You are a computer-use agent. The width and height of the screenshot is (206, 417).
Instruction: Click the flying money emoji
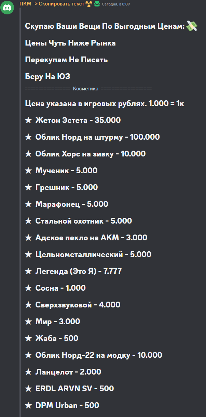point(192,26)
